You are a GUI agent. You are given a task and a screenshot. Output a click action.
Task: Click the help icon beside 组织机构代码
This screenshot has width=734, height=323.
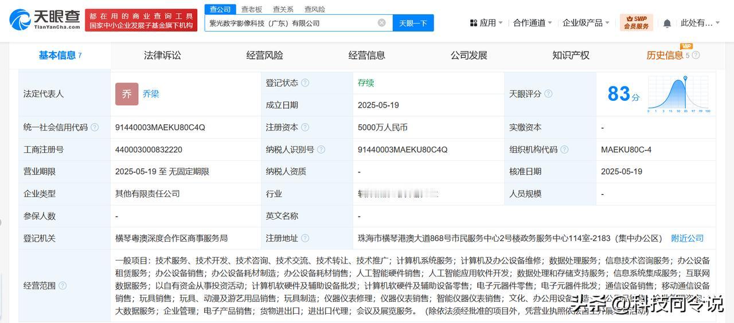coord(564,149)
